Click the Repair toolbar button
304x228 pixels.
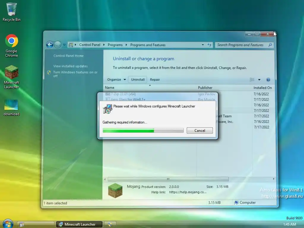pyautogui.click(x=155, y=80)
